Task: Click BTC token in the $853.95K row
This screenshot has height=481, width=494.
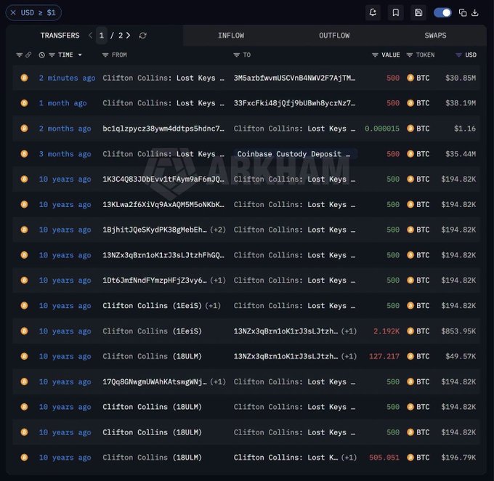Action: 418,331
